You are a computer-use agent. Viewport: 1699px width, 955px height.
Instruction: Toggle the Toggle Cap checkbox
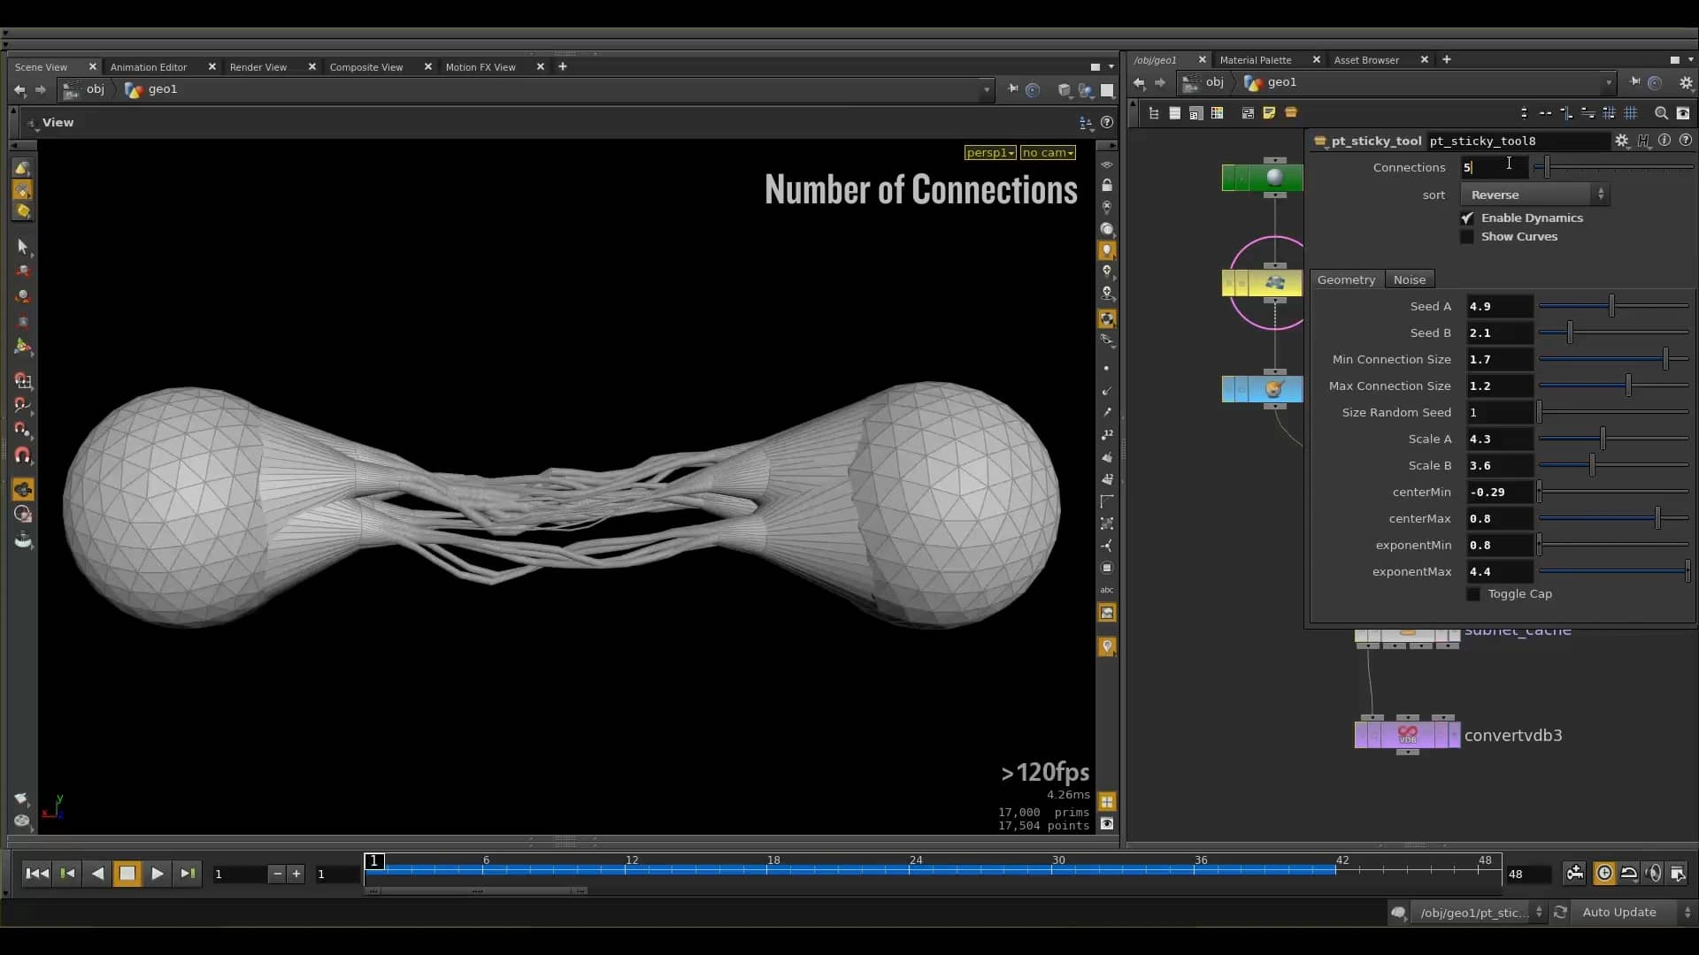[x=1472, y=594]
